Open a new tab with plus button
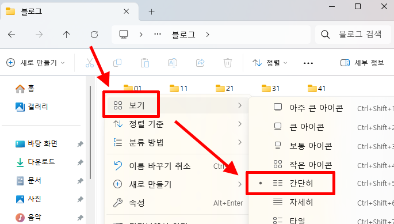Viewport: 394px width, 224px height. click(x=151, y=12)
